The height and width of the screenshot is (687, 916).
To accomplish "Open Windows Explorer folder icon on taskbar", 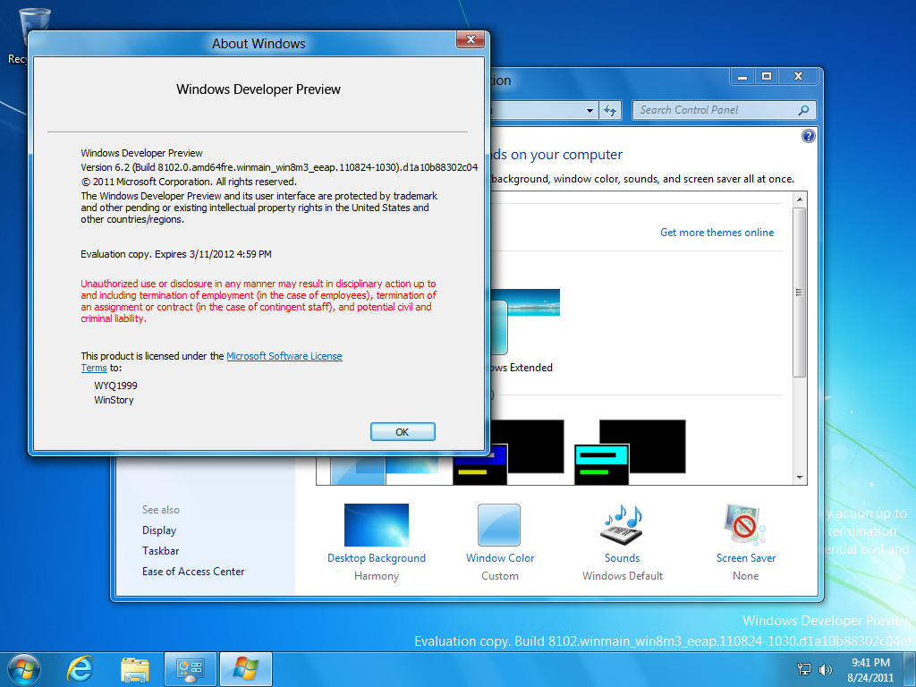I will [135, 669].
